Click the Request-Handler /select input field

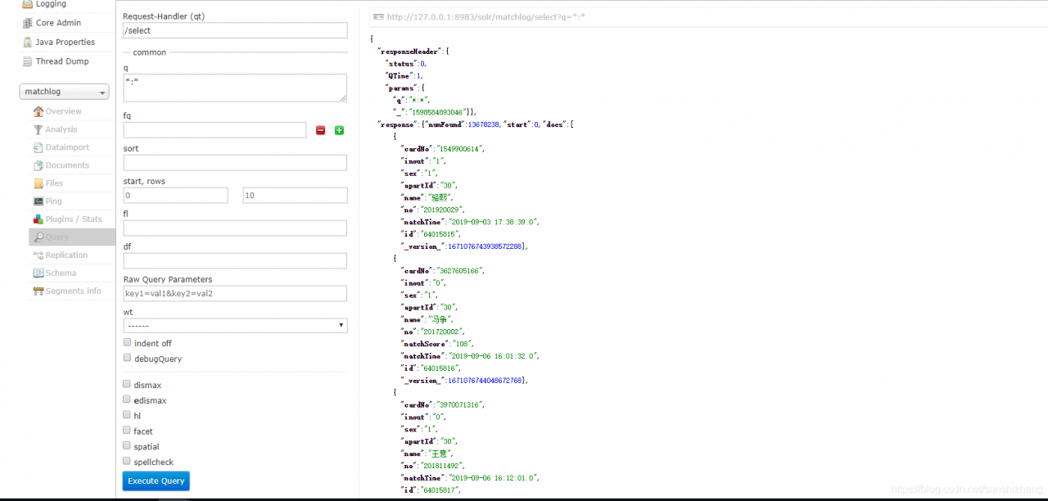[x=235, y=30]
